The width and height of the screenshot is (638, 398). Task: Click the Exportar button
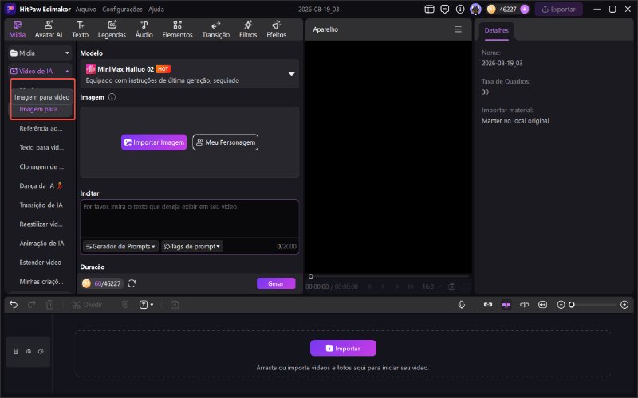pos(558,9)
